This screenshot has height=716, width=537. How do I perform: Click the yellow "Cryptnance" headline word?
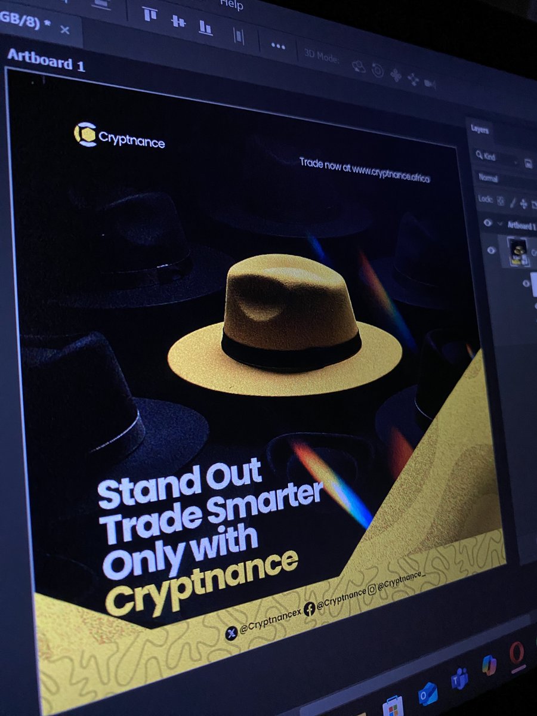click(x=201, y=584)
